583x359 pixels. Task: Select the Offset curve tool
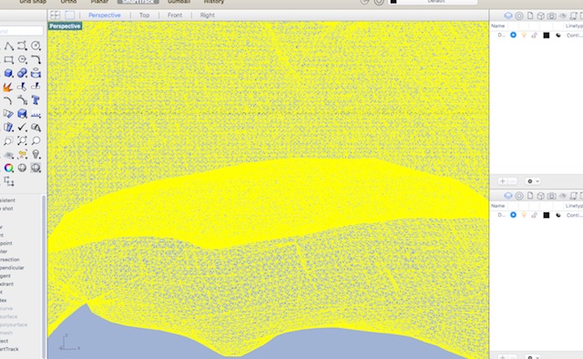click(22, 100)
